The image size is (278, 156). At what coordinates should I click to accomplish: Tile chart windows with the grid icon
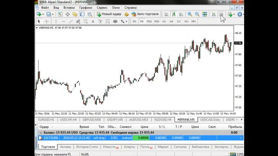click(x=205, y=14)
